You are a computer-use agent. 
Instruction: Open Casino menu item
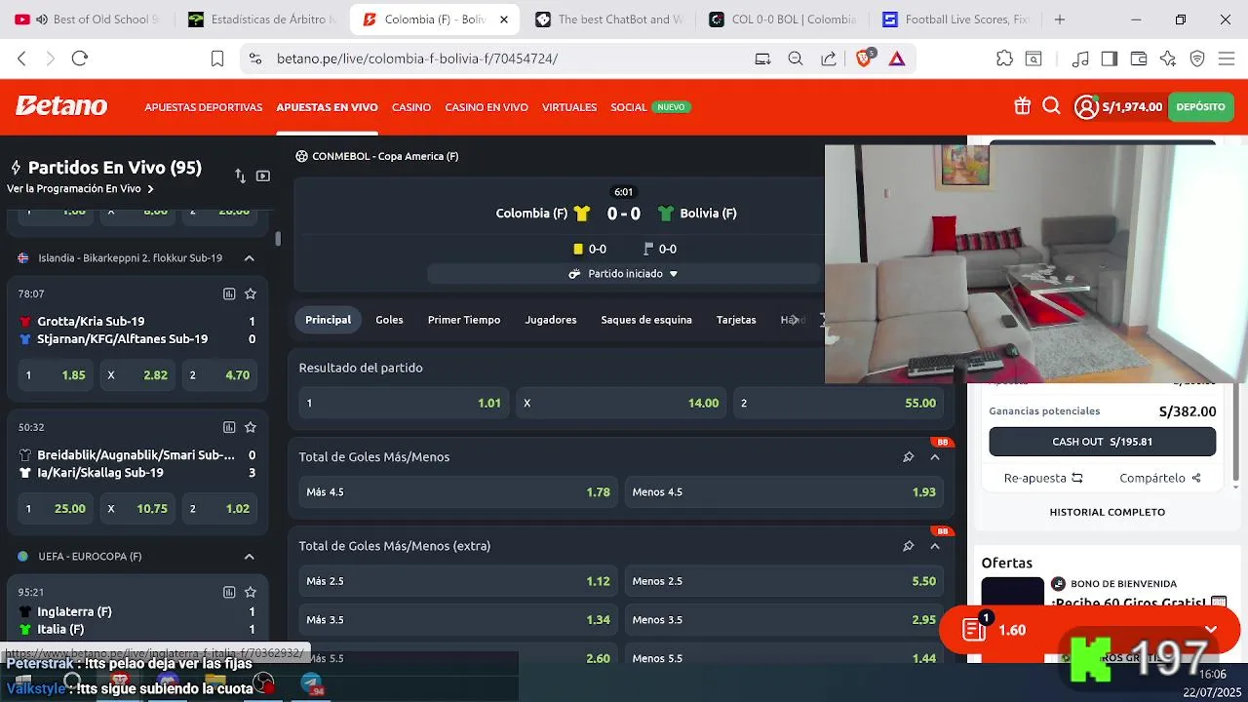[411, 107]
